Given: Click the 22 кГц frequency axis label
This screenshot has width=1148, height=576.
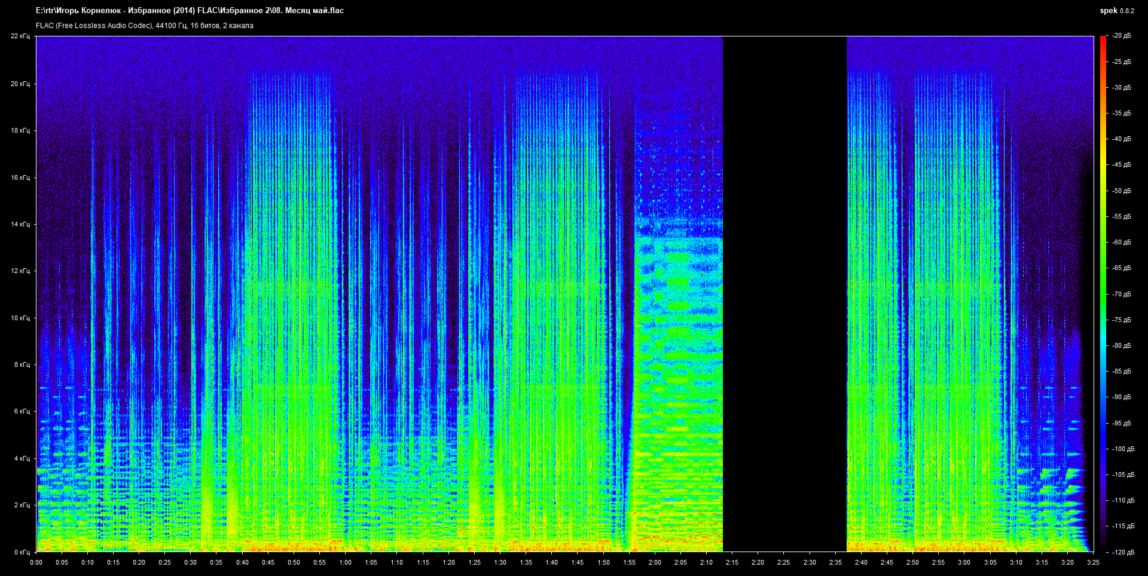Looking at the screenshot, I should pos(20,36).
